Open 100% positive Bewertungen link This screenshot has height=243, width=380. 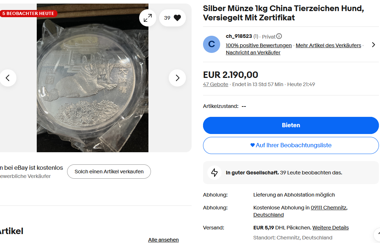[259, 45]
